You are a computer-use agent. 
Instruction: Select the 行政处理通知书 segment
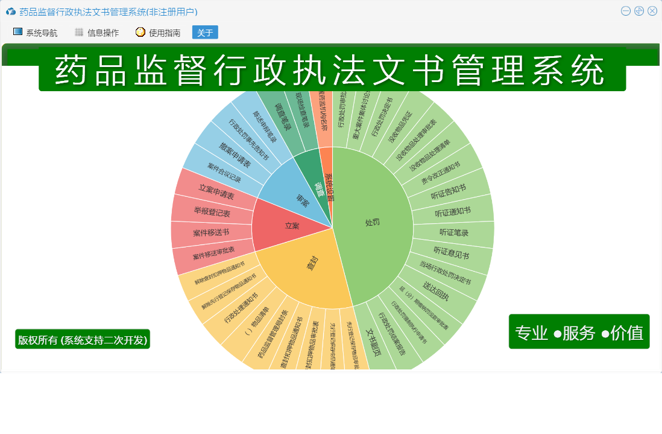click(x=241, y=308)
